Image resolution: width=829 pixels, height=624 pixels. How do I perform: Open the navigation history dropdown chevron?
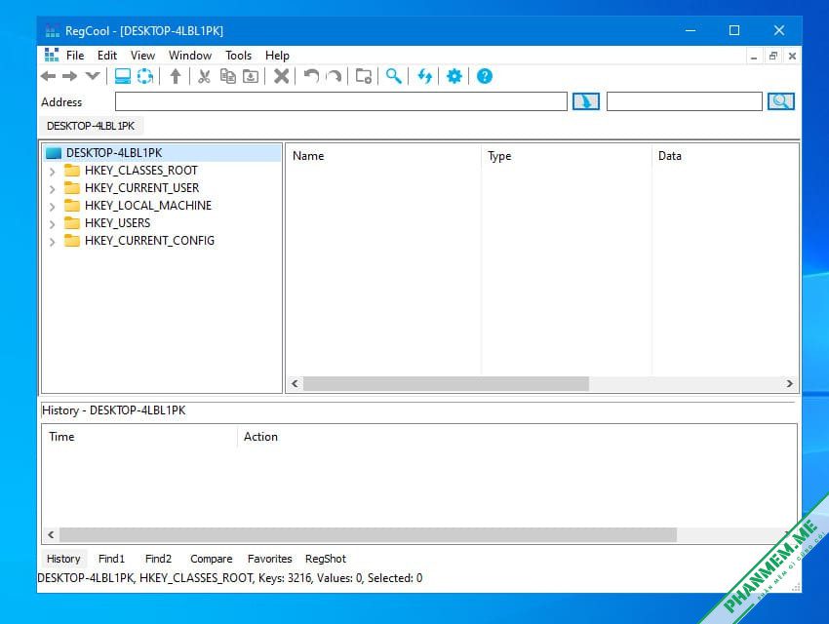[93, 76]
